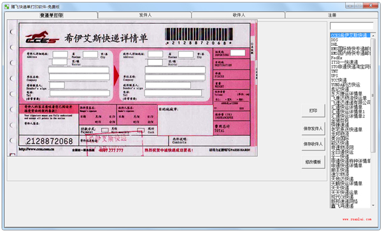Select FedEx in the courier list
The width and height of the screenshot is (382, 232).
pos(350,58)
